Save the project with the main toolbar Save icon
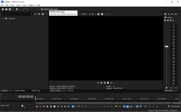Viewport: 181px width, 112px height. [10, 9]
